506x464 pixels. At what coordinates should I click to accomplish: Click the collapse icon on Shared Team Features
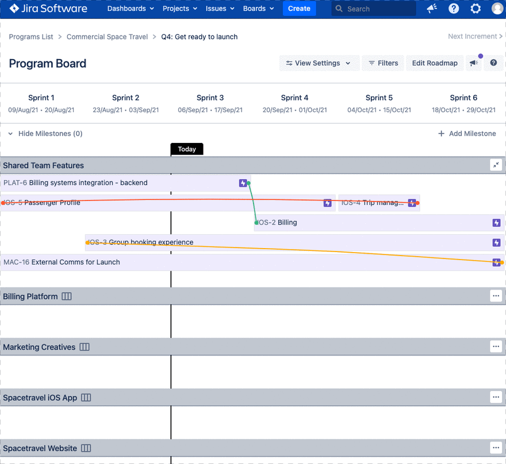click(496, 165)
